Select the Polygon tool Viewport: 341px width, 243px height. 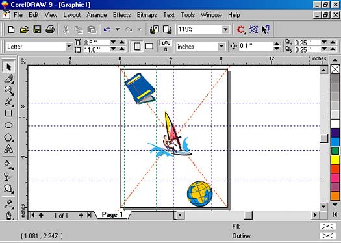tap(8, 138)
